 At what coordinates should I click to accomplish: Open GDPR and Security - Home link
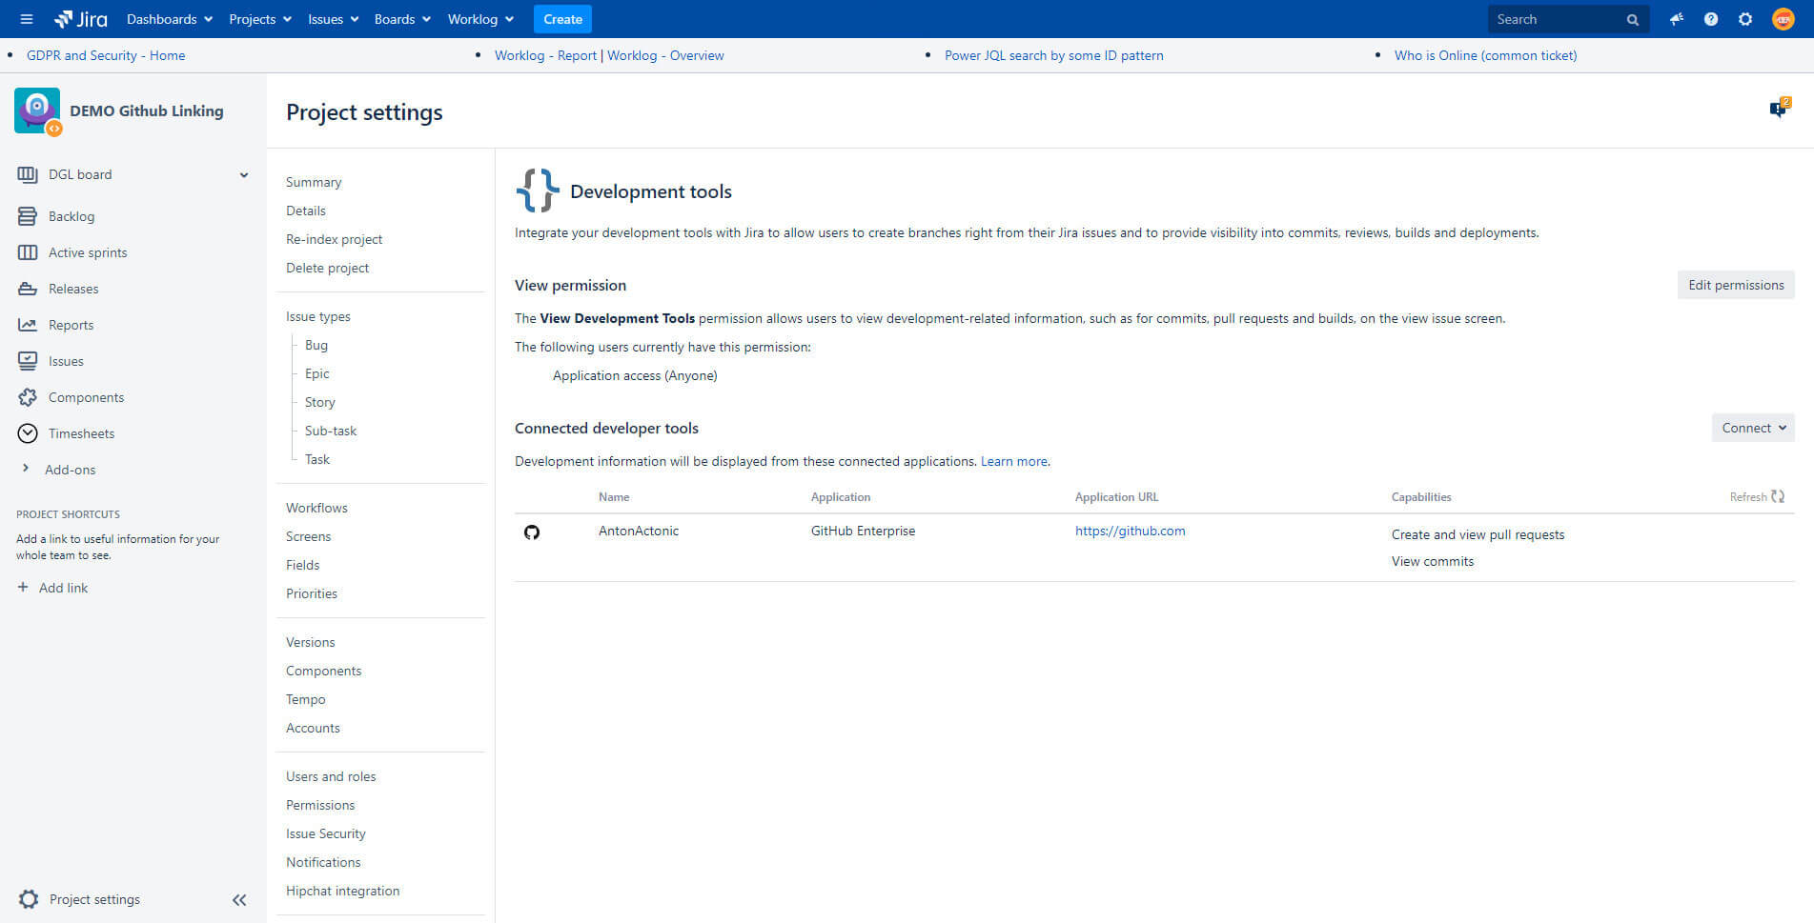coord(106,55)
